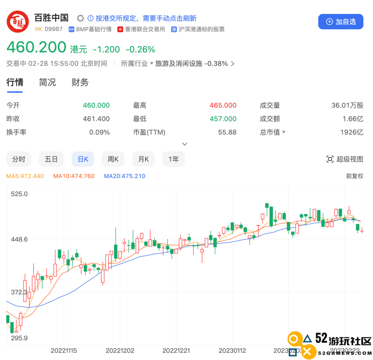373x360 pixels.
Task: Click the 市盈(TTM) value 55.88
Action: (x=227, y=132)
